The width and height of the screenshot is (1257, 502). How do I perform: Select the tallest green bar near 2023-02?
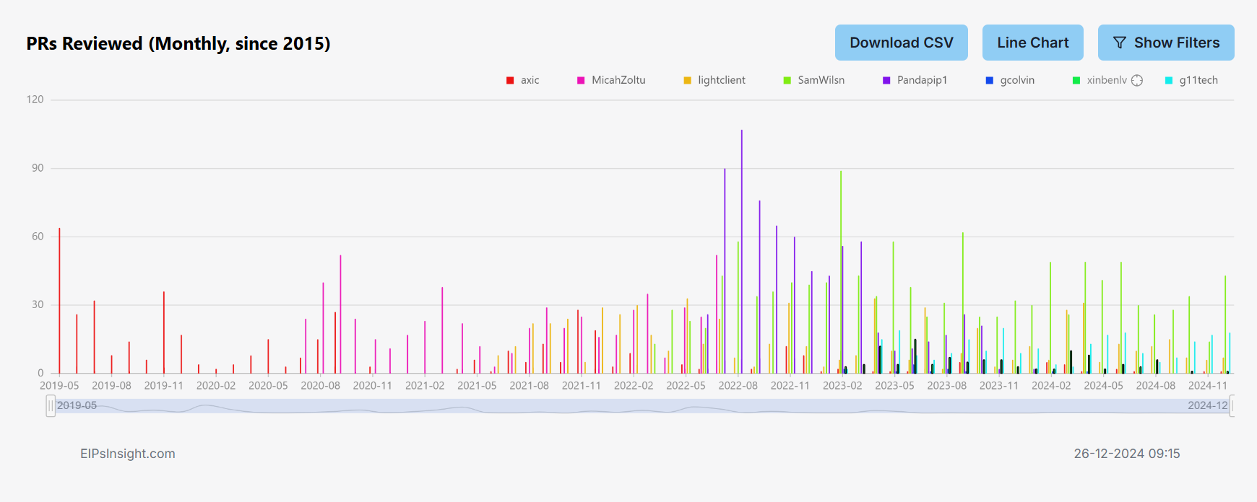point(841,274)
